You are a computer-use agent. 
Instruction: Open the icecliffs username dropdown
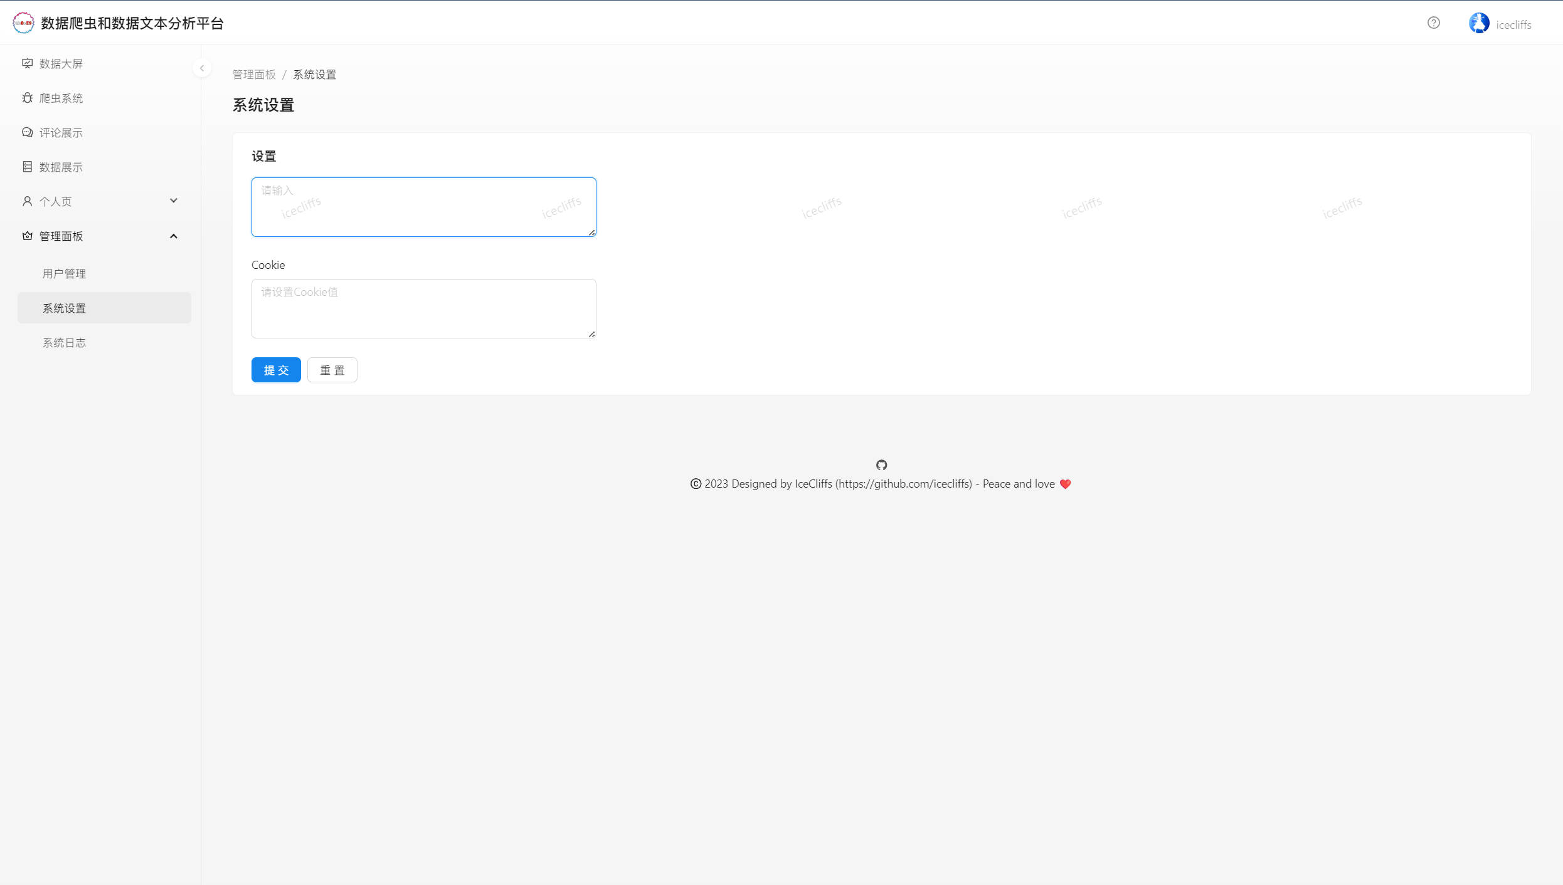click(x=1513, y=24)
